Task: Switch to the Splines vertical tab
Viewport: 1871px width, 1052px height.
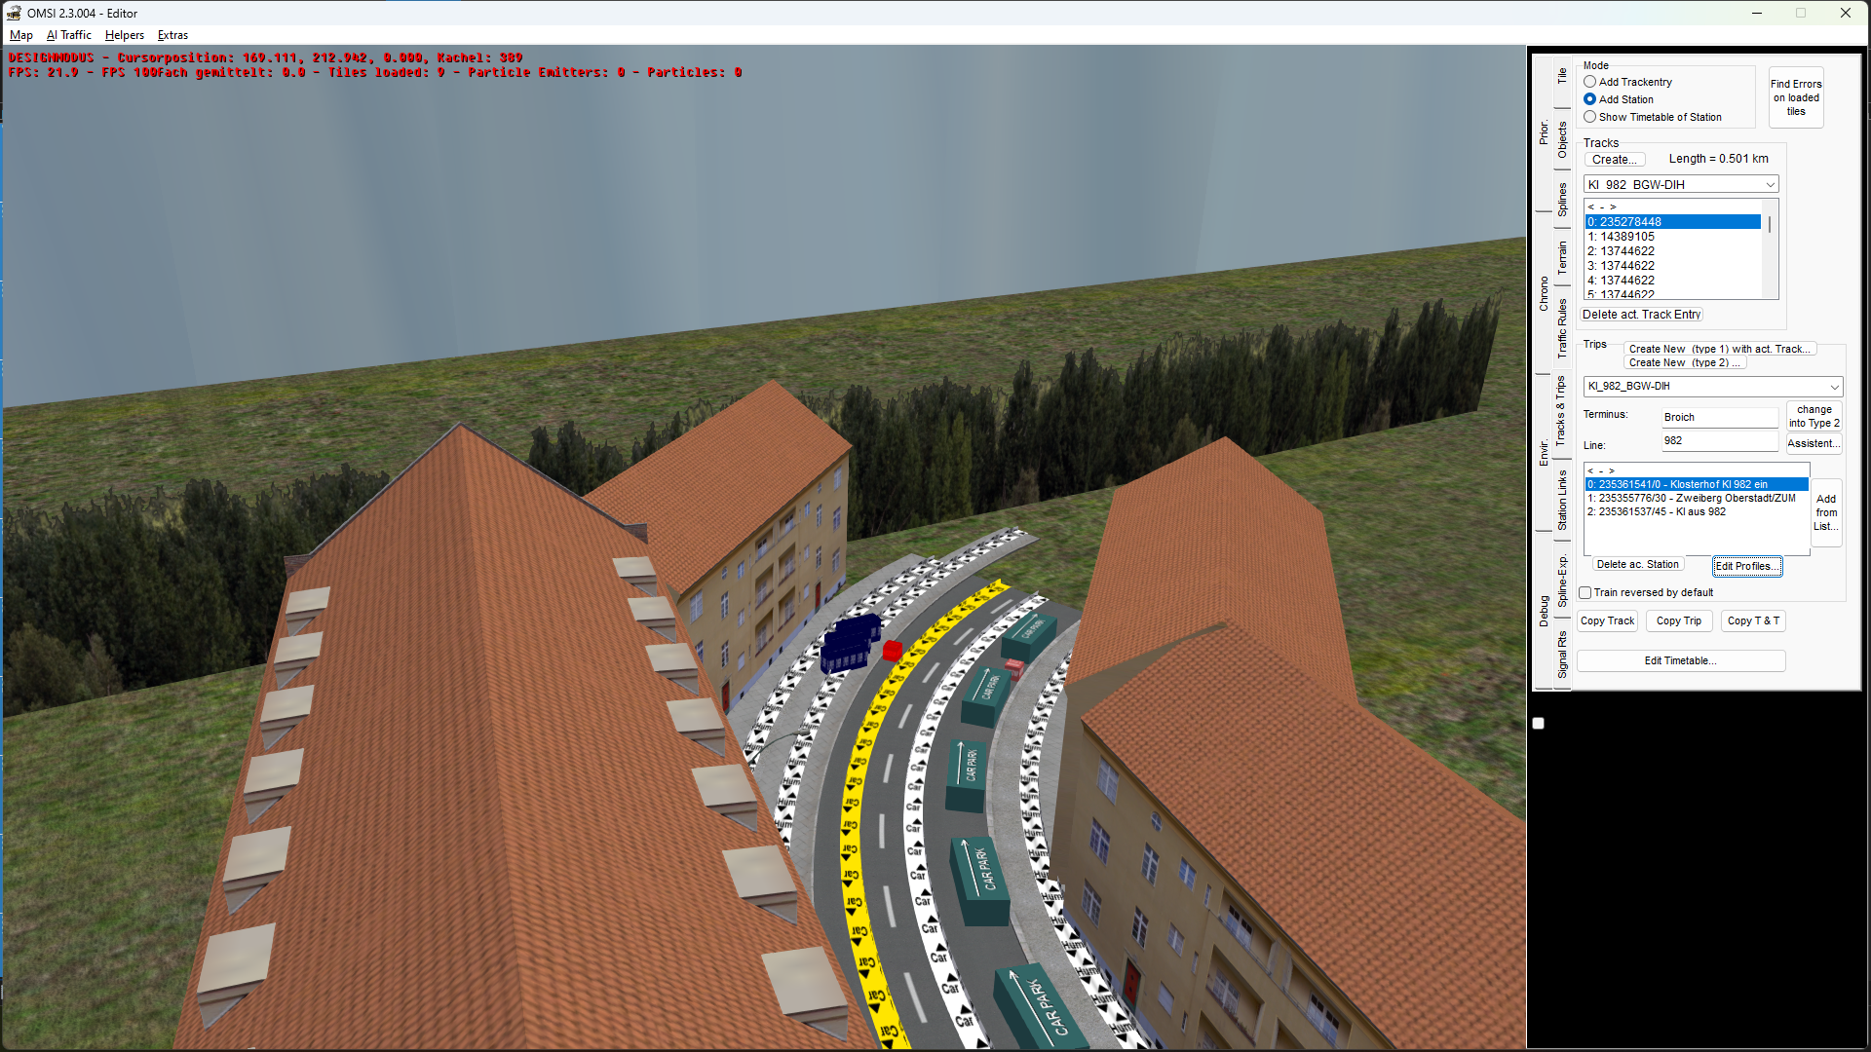Action: (x=1562, y=200)
